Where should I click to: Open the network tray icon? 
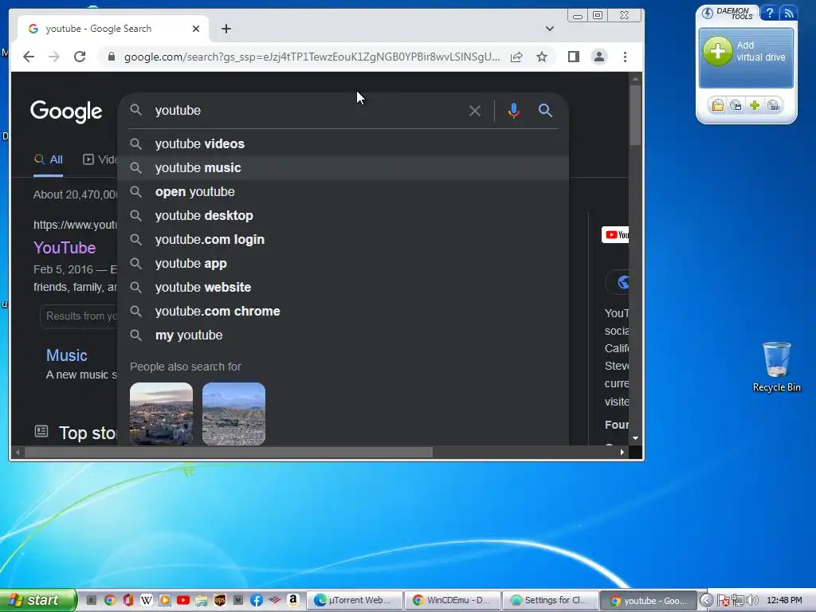tap(737, 600)
